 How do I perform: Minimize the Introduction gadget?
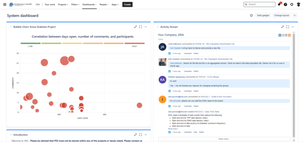135,135
